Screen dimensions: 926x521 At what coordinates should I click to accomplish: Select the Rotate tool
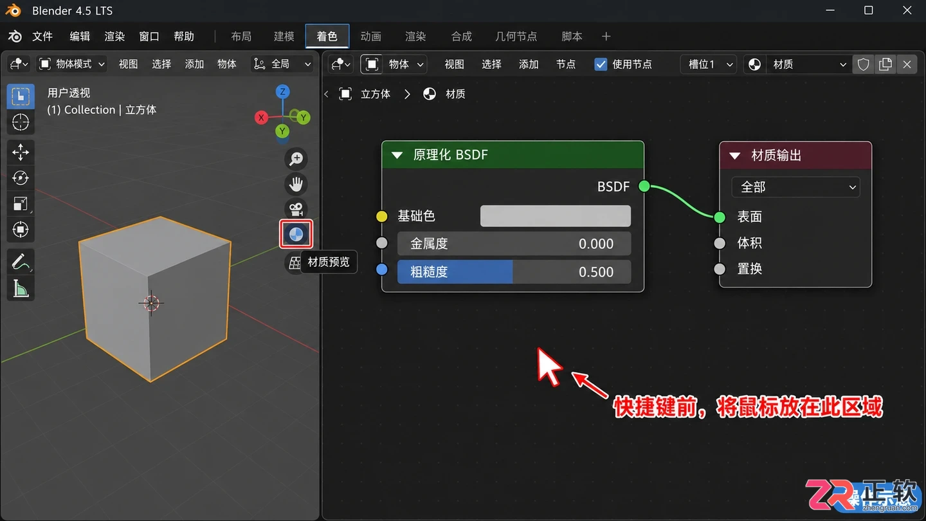coord(21,178)
